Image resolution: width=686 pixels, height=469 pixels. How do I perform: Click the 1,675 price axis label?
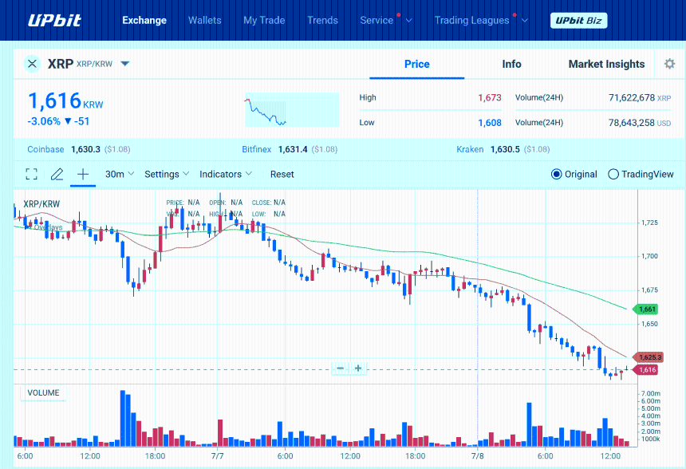pos(649,290)
